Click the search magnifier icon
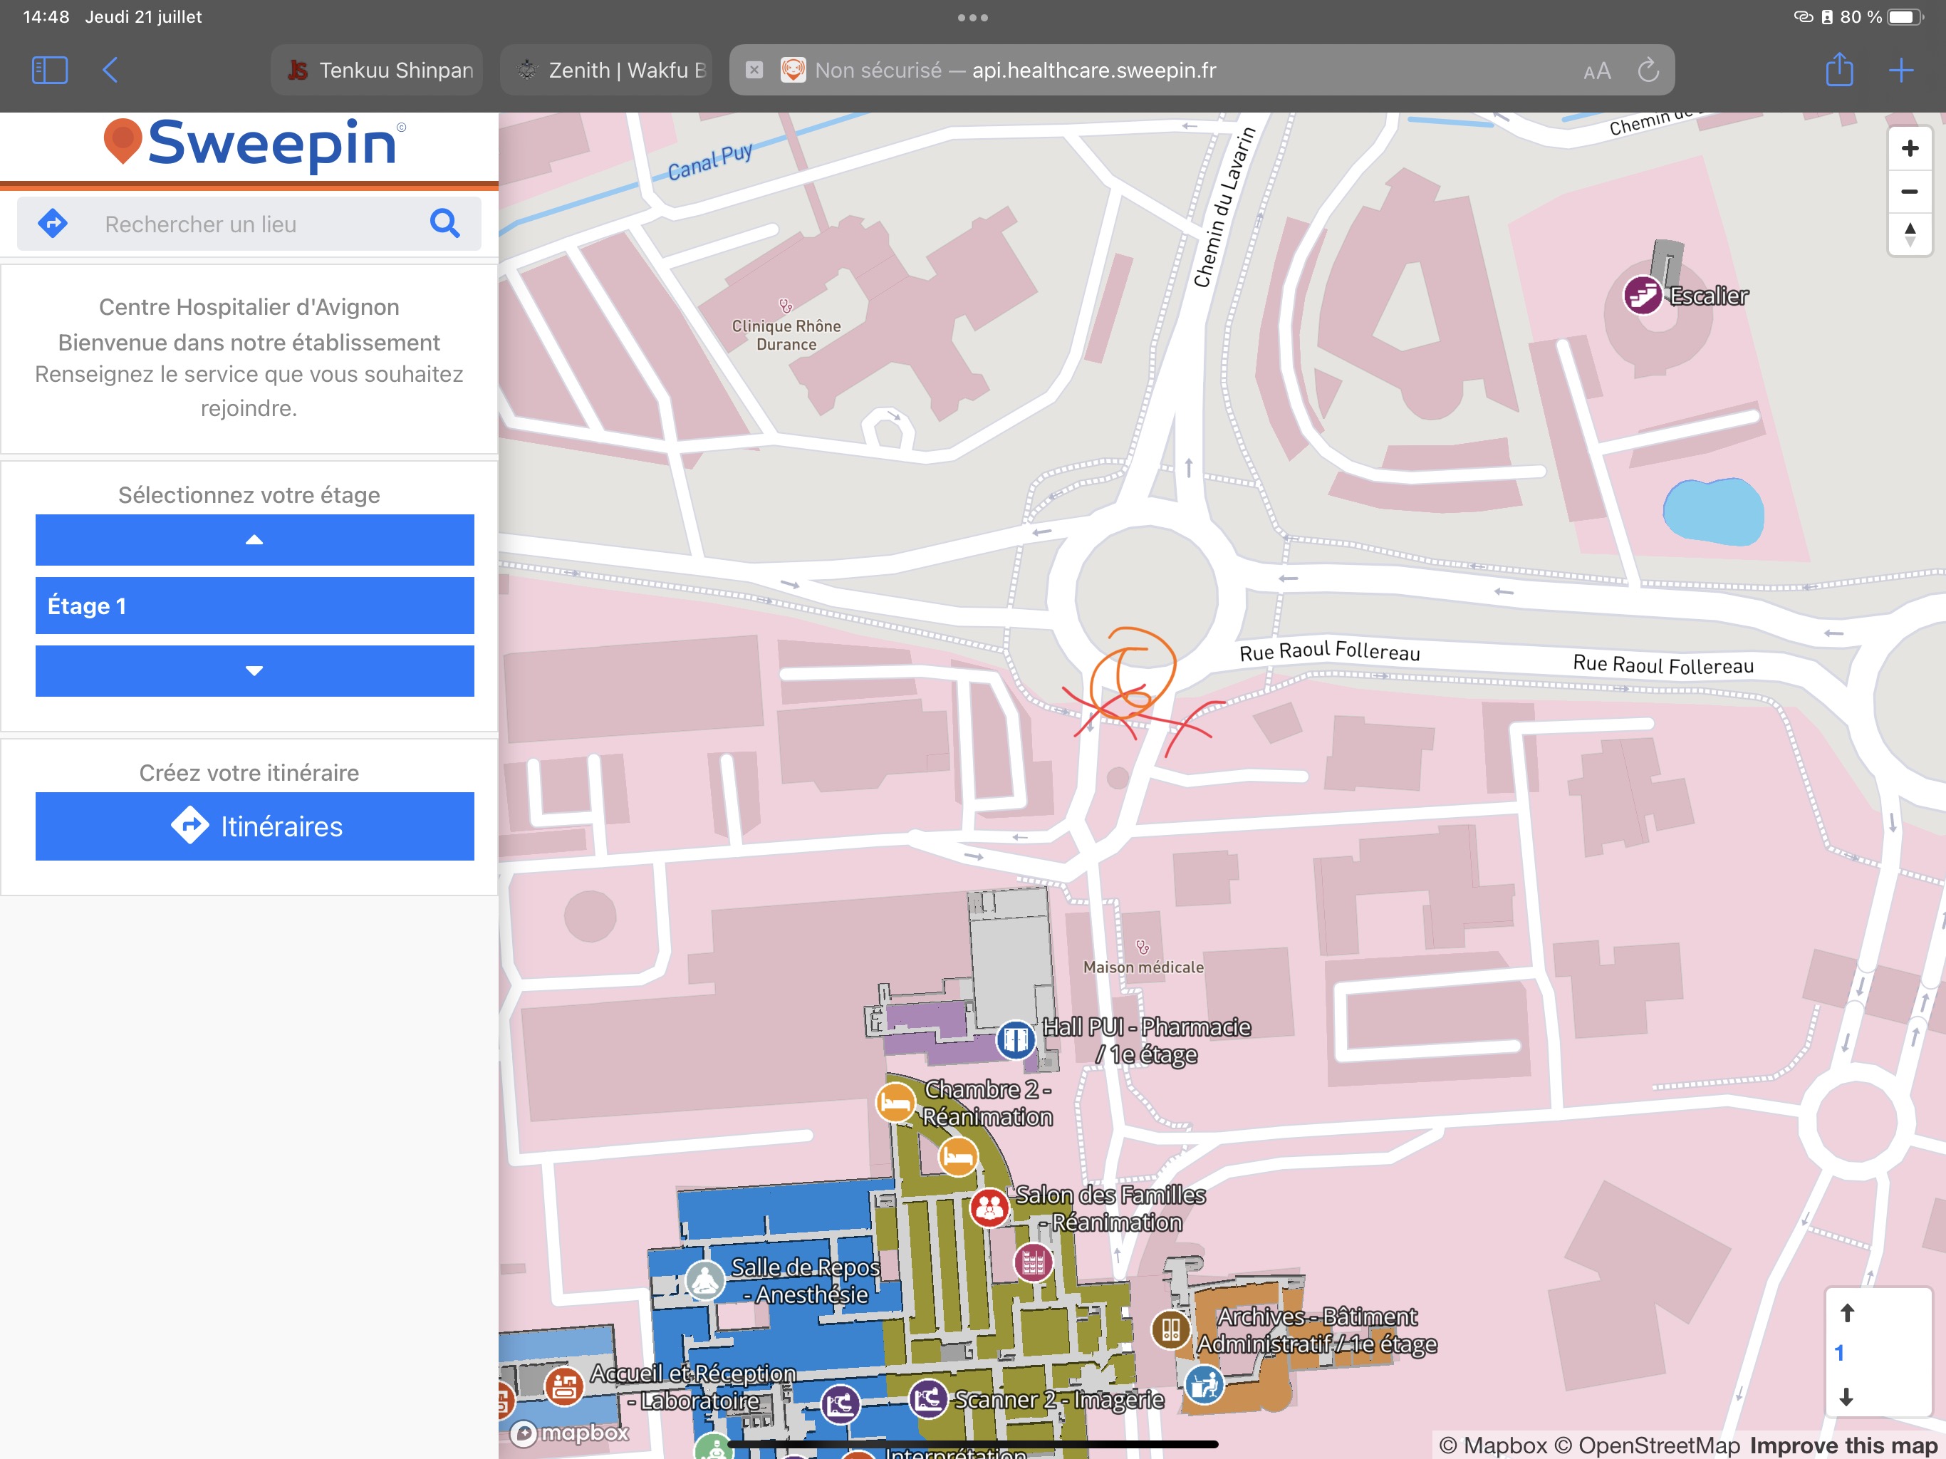 445,224
